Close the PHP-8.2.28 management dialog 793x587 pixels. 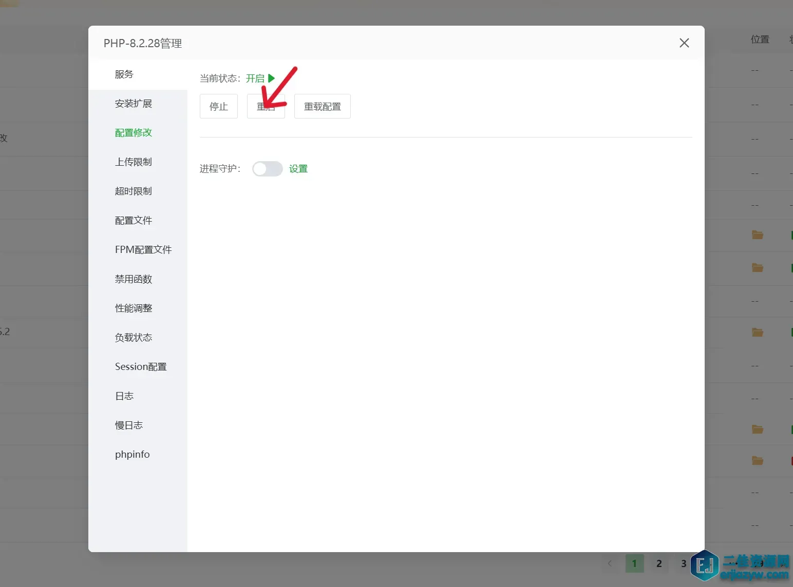[x=684, y=43]
